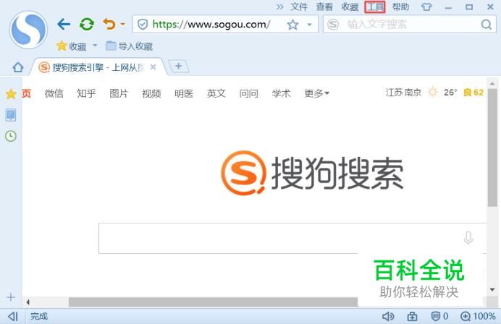Screen dimensions: 501x324
Task: Click the microphone voice search icon
Action: [468, 238]
